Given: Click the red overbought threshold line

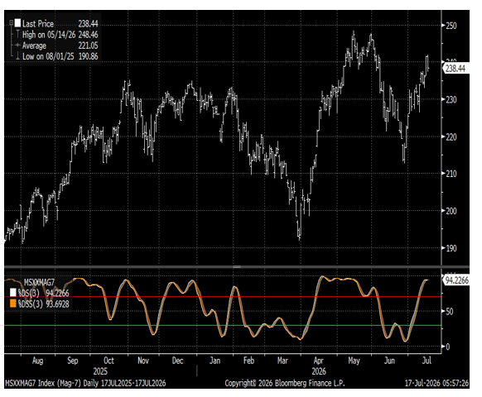Looking at the screenshot, I should (x=223, y=297).
